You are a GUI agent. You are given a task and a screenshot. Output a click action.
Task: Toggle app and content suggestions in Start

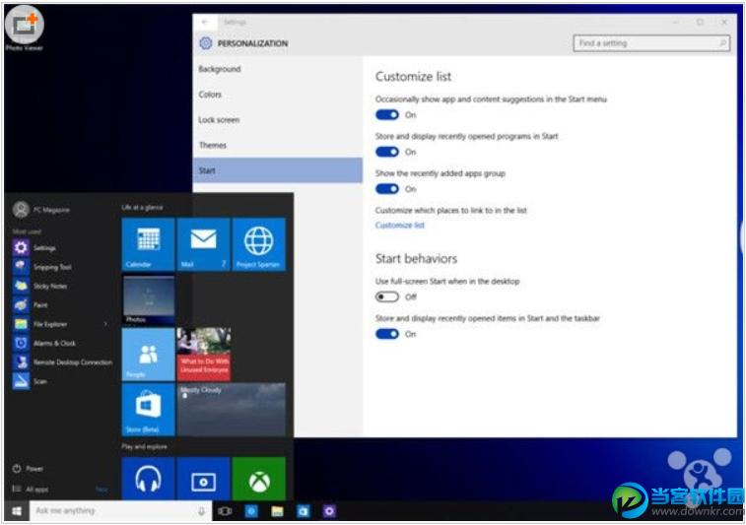point(387,115)
